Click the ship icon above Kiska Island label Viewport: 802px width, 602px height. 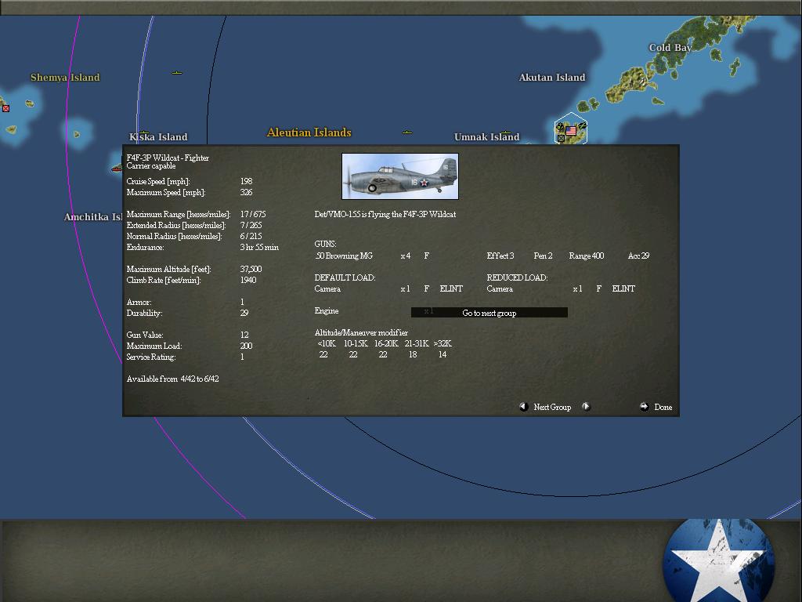pos(144,132)
